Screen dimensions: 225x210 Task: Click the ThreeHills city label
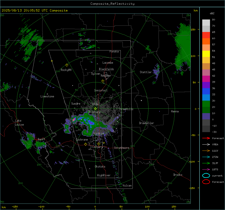(126, 109)
